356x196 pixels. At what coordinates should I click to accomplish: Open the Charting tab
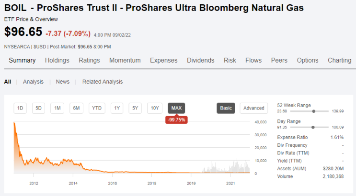340,60
